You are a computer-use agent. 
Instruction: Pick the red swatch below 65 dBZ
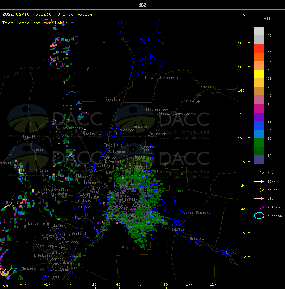click(x=259, y=48)
